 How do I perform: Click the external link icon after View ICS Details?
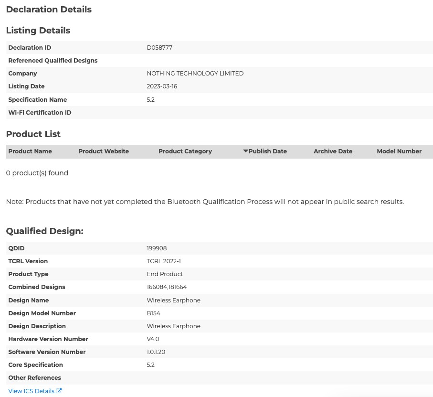pos(59,391)
